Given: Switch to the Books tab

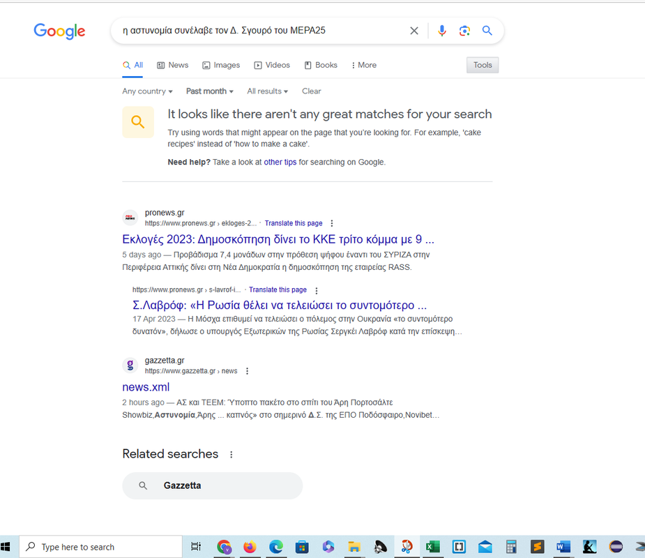Looking at the screenshot, I should [x=321, y=65].
